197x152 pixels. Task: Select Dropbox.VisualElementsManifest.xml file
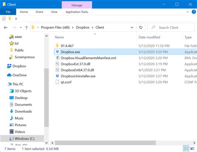click(89, 58)
